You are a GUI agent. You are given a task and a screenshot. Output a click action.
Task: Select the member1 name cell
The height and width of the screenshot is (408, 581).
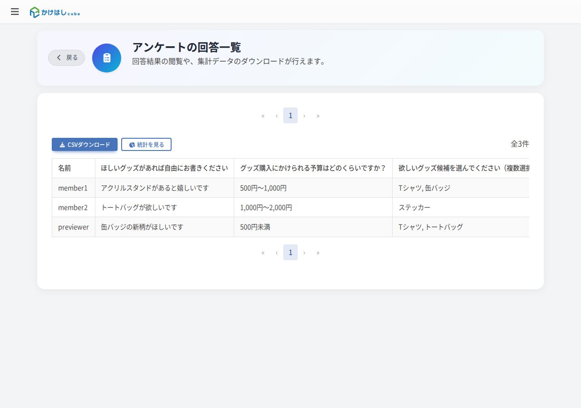[x=74, y=188]
